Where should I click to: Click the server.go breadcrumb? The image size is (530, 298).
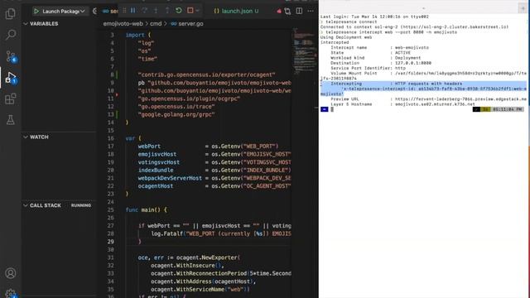click(x=186, y=24)
